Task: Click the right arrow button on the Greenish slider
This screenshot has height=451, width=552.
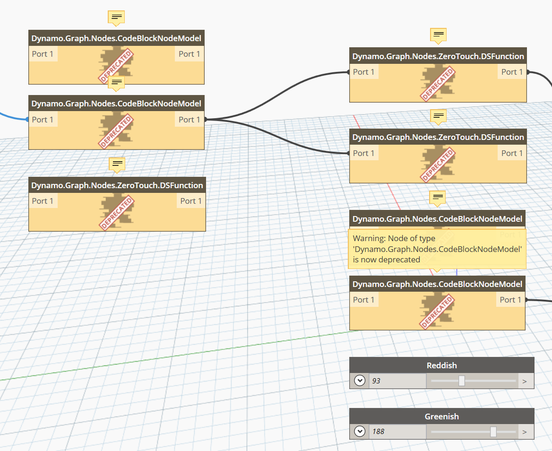Action: [x=525, y=431]
